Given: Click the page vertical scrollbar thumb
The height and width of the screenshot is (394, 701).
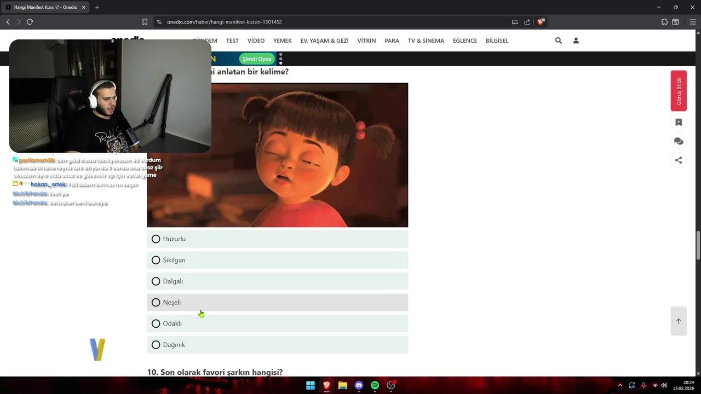Looking at the screenshot, I should 698,246.
